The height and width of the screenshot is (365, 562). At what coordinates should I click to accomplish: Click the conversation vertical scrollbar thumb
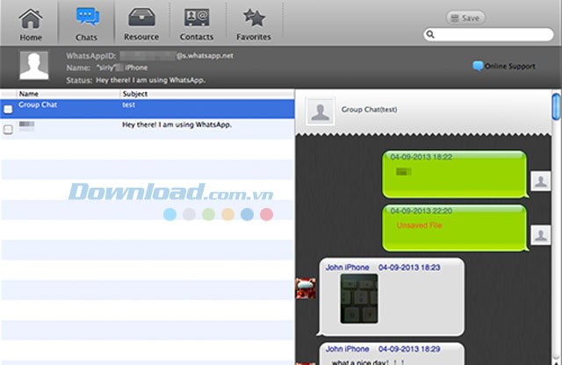(x=556, y=106)
